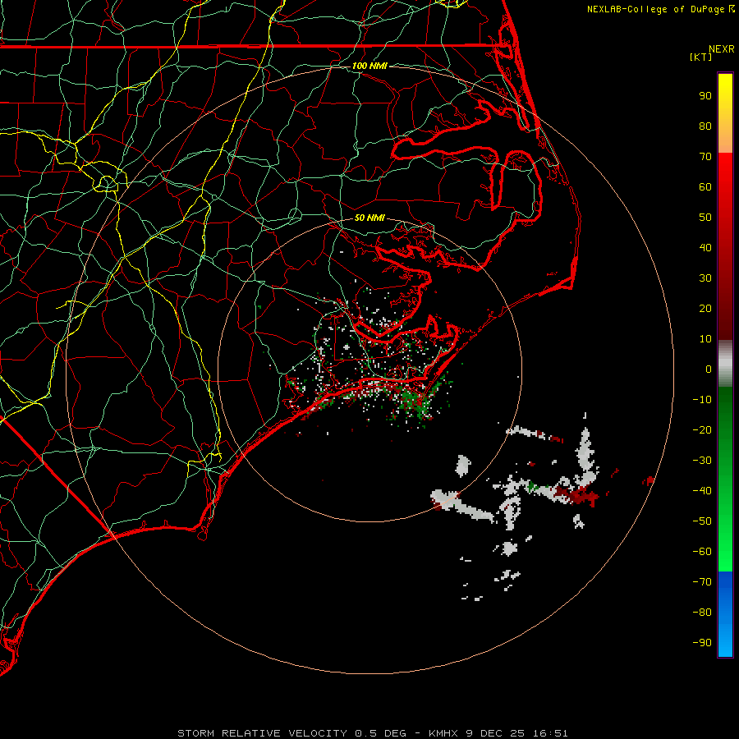Screen dimensions: 739x739
Task: Select the -20 value on velocity scale
Action: point(702,429)
